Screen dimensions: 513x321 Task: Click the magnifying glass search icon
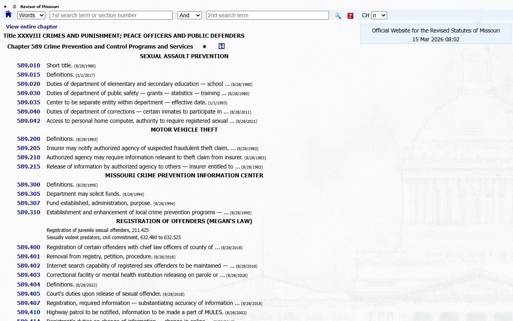[338, 16]
